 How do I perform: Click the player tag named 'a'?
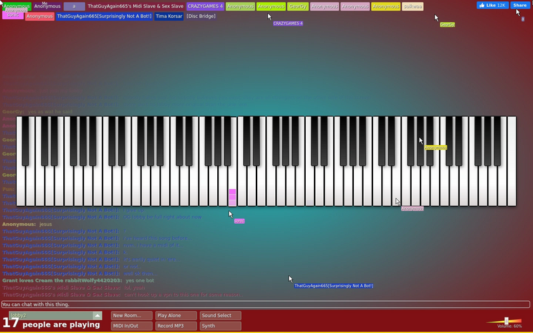[74, 7]
